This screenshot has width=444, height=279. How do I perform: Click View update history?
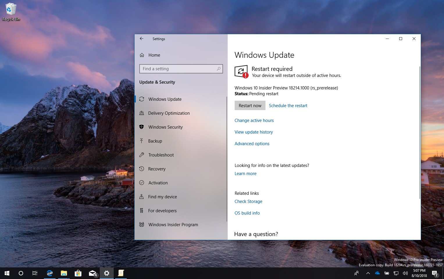(x=254, y=132)
